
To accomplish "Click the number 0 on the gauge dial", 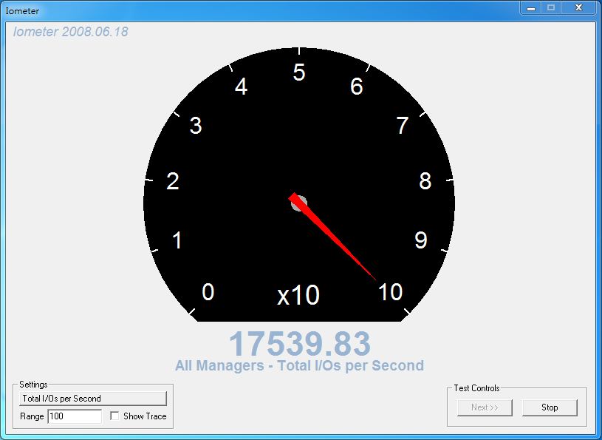I will tap(208, 293).
